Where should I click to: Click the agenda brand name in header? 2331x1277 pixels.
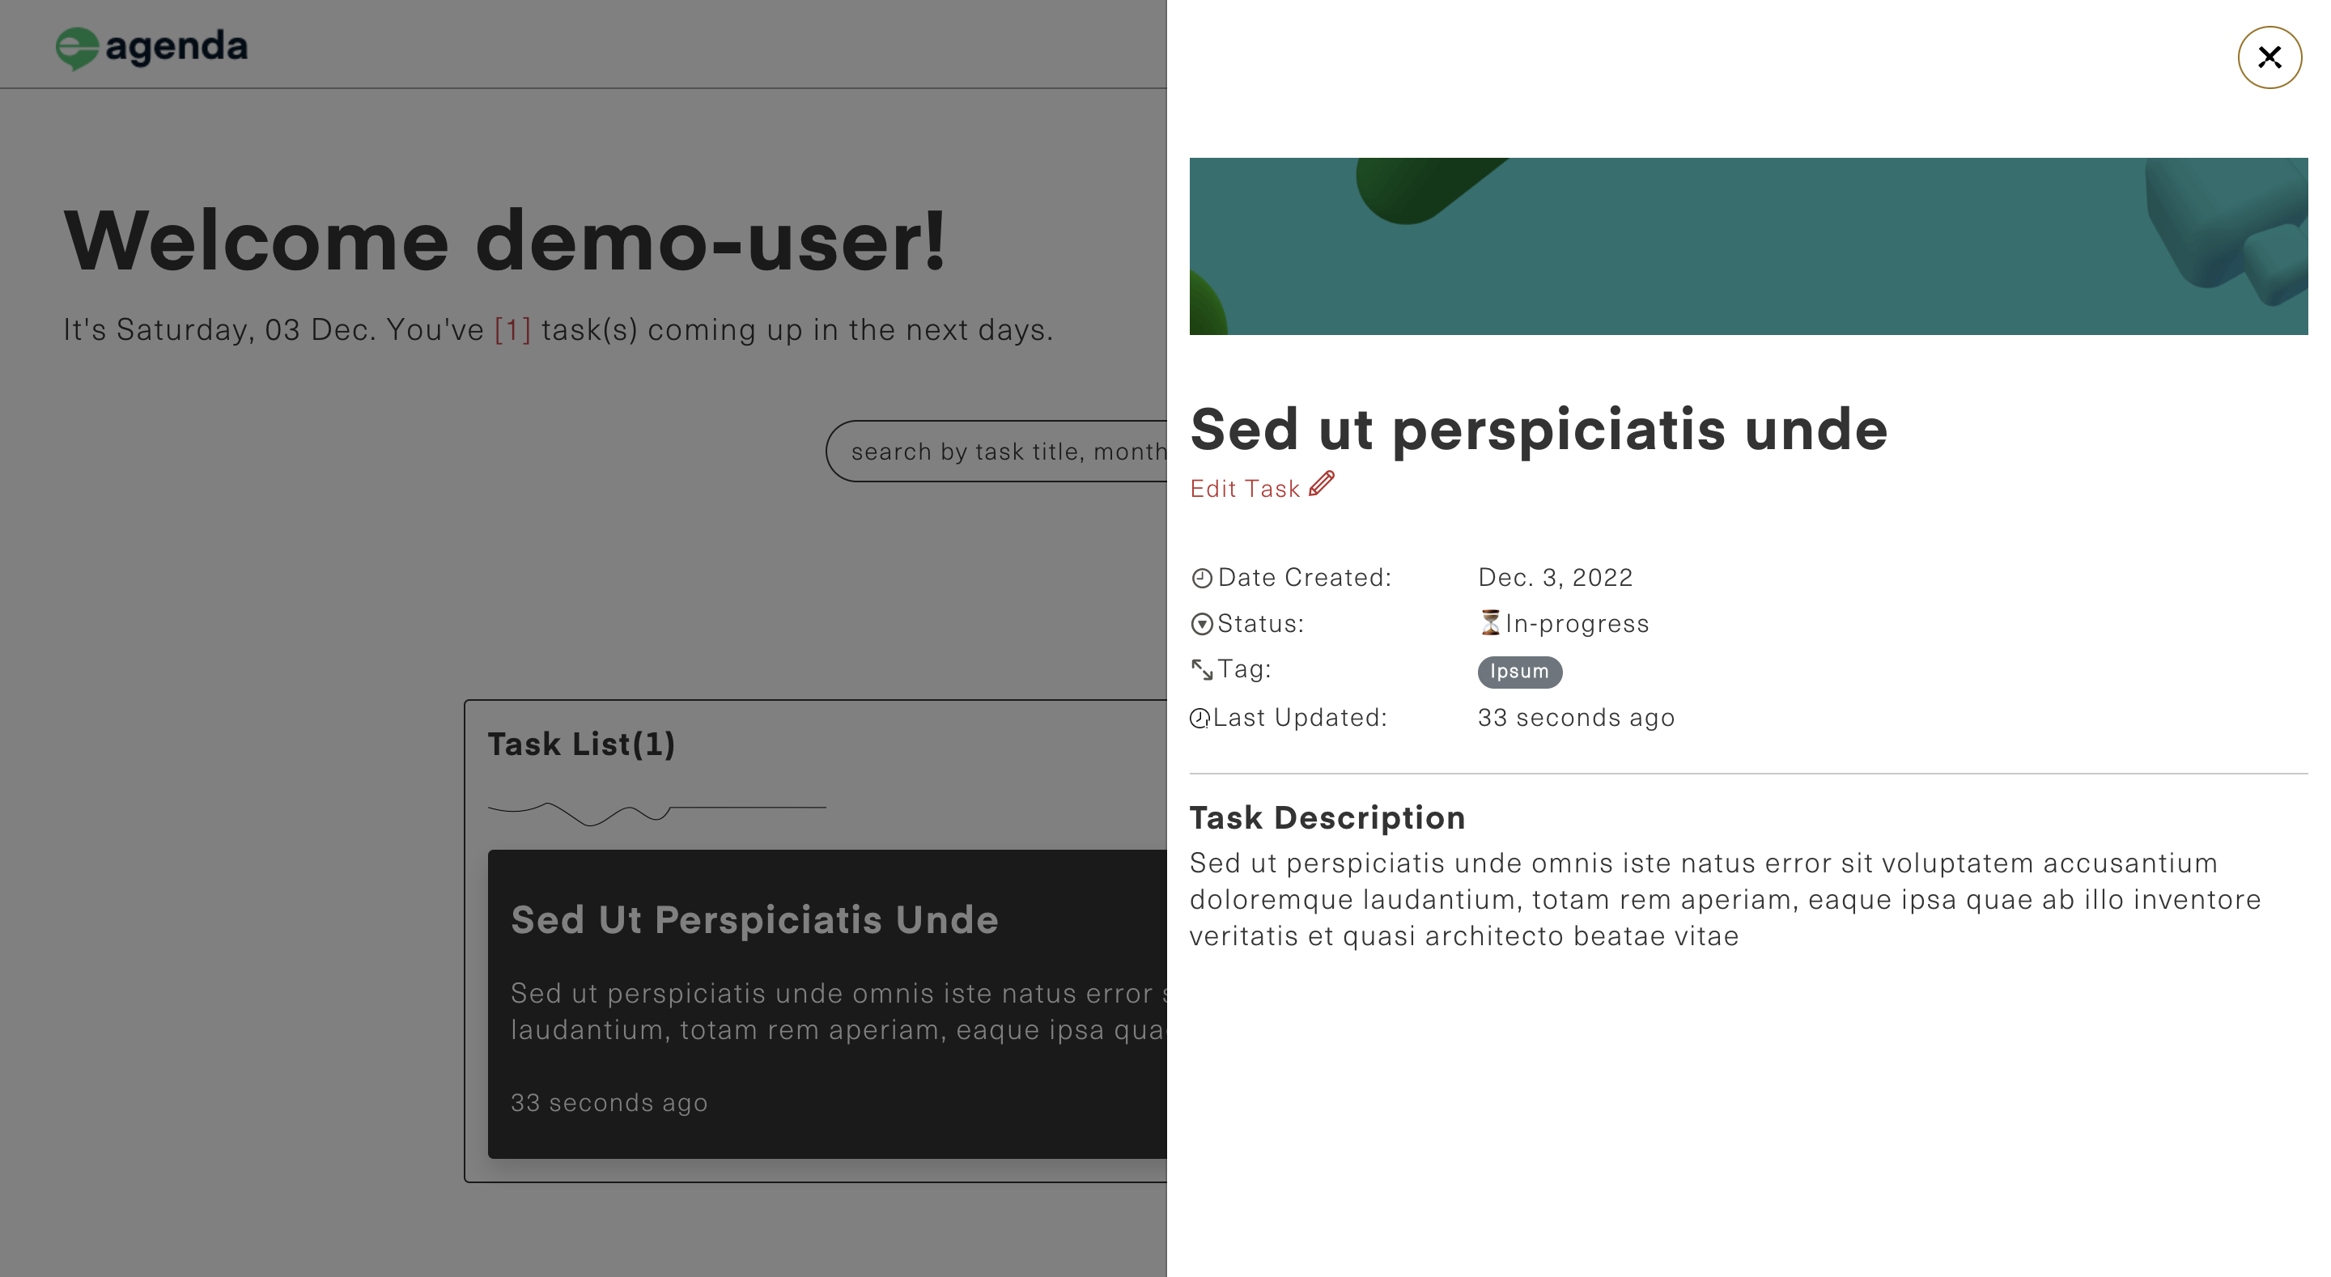click(176, 46)
